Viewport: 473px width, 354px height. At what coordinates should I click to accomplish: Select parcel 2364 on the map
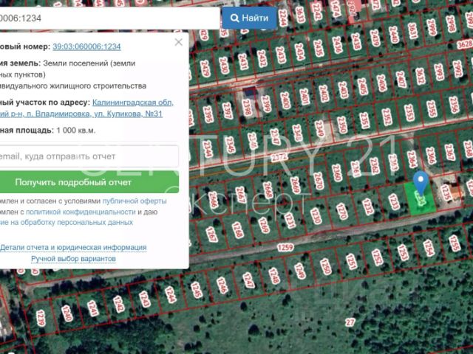(412, 159)
